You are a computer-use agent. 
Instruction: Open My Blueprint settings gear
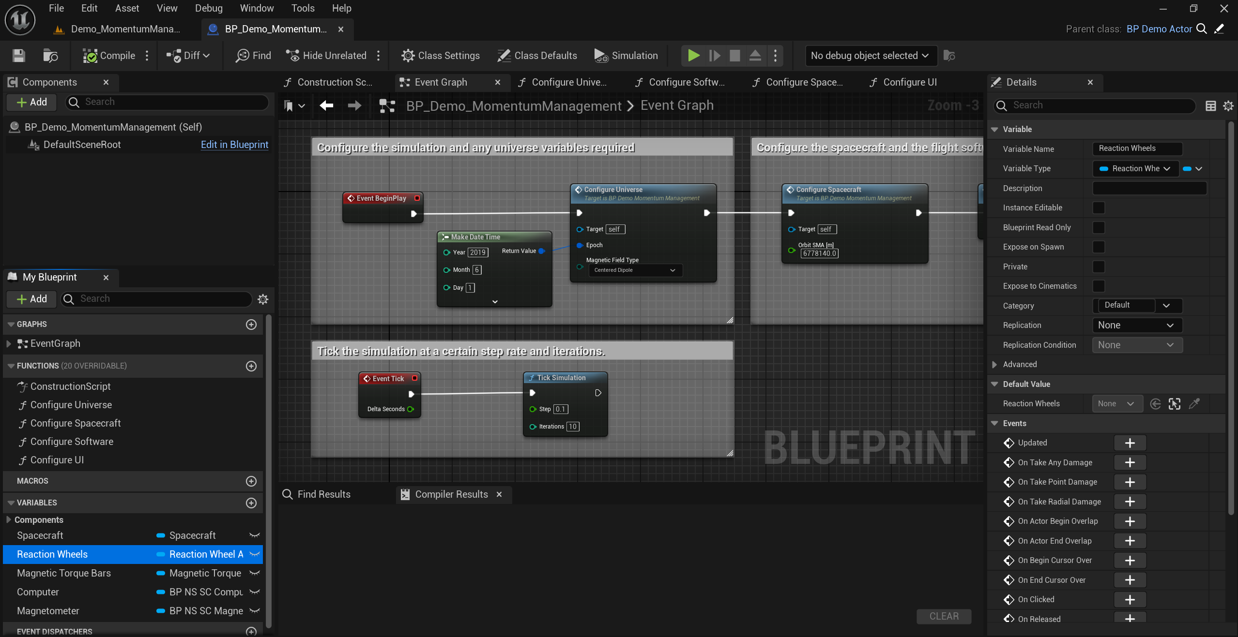[x=263, y=299]
